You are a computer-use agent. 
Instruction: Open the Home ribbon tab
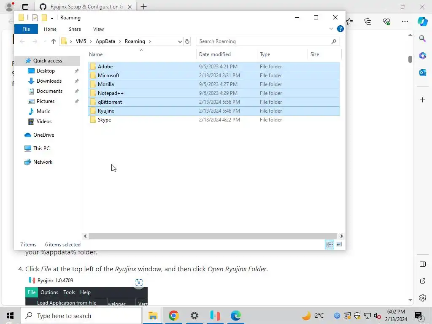[x=50, y=29]
